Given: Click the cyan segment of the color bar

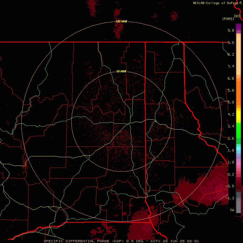Looking at the screenshot, I should (x=238, y=148).
